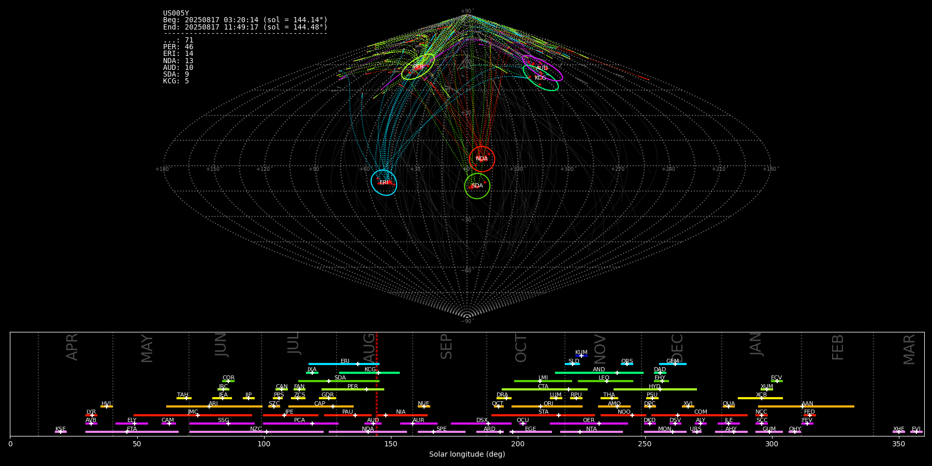The image size is (932, 466).
Task: Select the 'Beg: 20250817 03:20:14' line
Action: [245, 20]
